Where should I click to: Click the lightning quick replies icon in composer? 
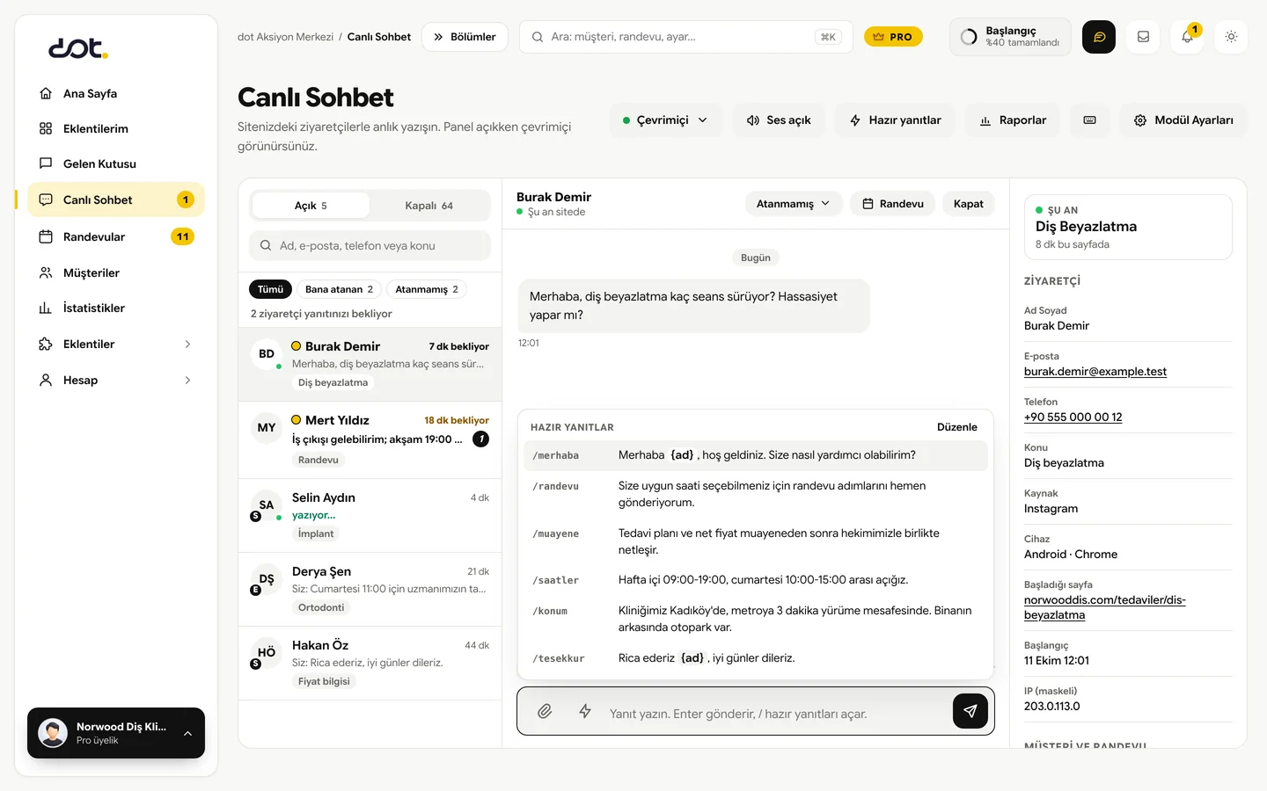click(585, 711)
